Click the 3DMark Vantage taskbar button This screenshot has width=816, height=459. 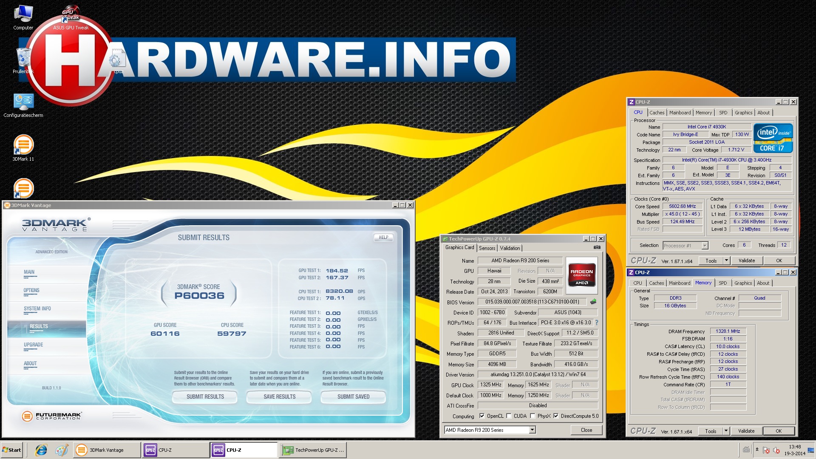(x=107, y=450)
